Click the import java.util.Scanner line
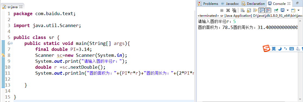Screen dimensions: 303x102 pyautogui.click(x=47, y=25)
